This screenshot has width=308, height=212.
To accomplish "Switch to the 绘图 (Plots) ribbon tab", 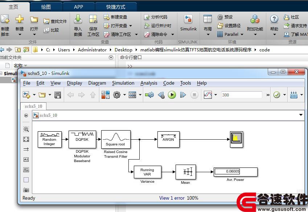I will click(x=46, y=7).
